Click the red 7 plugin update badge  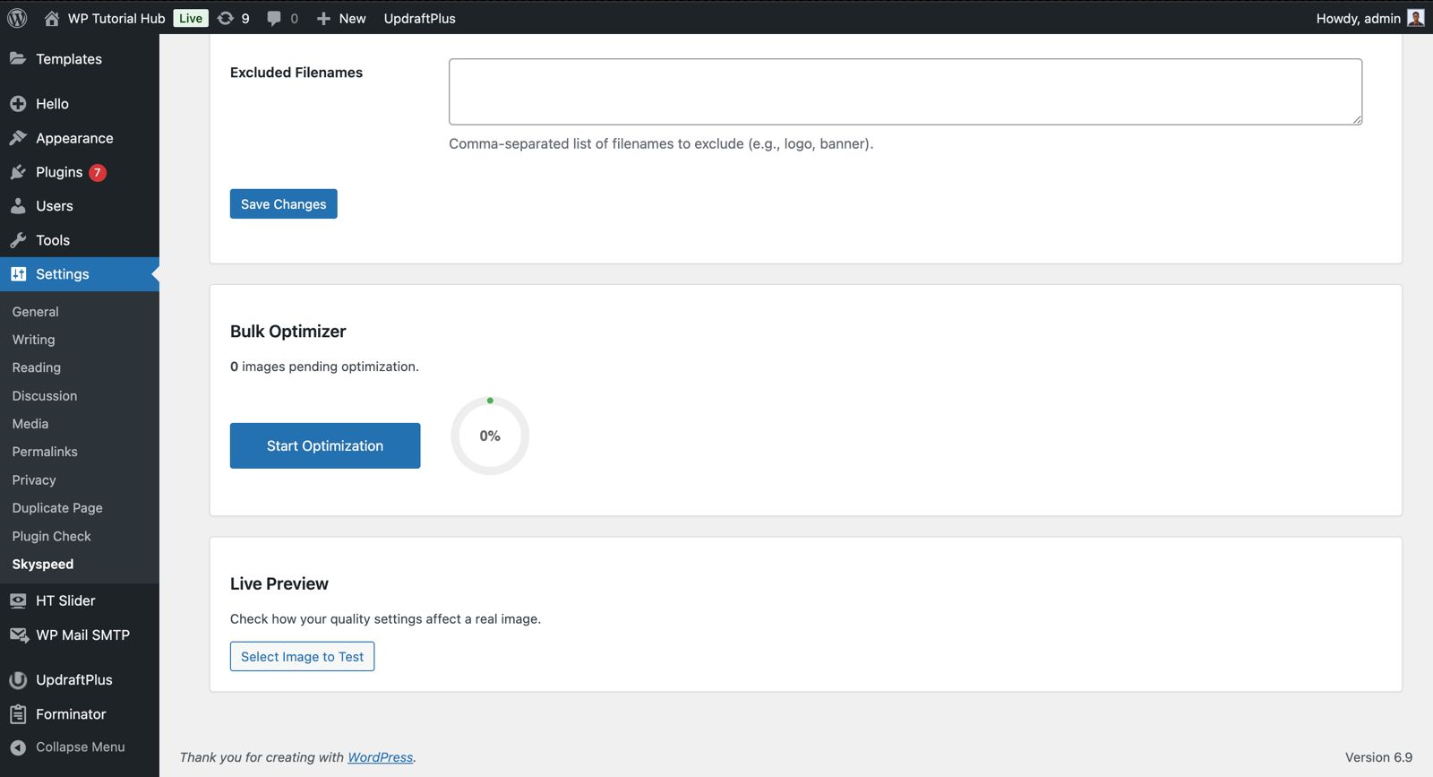[x=98, y=172]
